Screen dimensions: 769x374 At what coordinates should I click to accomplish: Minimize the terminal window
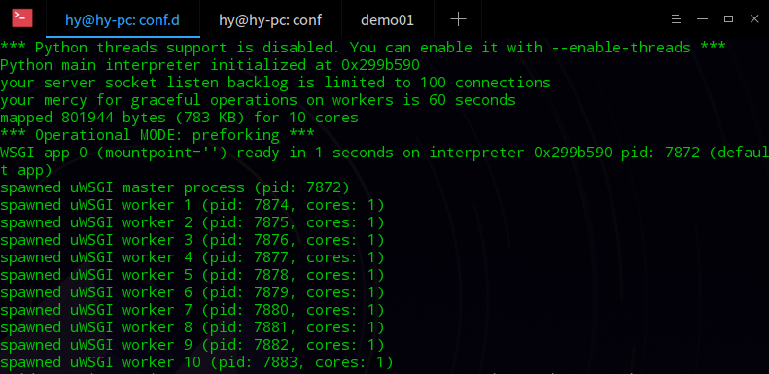tap(702, 19)
